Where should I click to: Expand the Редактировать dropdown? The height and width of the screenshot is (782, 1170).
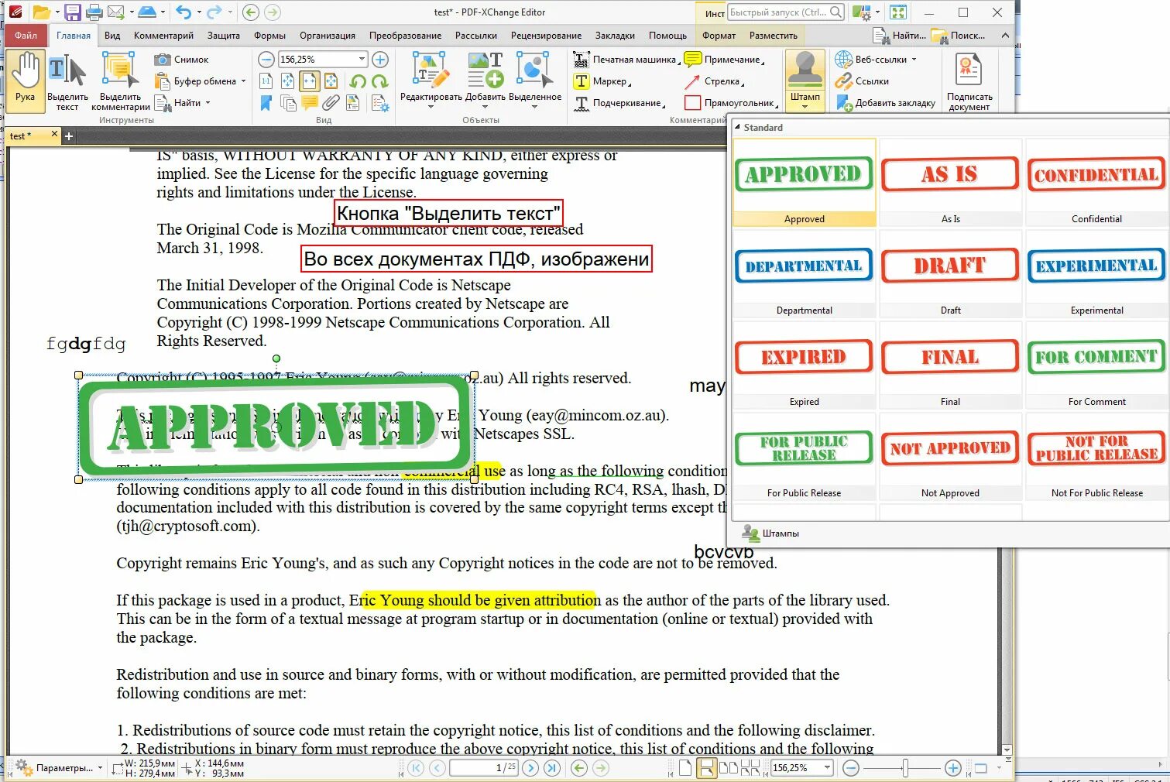coord(431,107)
